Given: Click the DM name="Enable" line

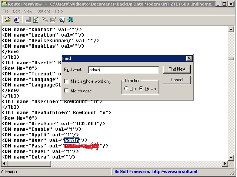Looking at the screenshot, I should point(42,129).
